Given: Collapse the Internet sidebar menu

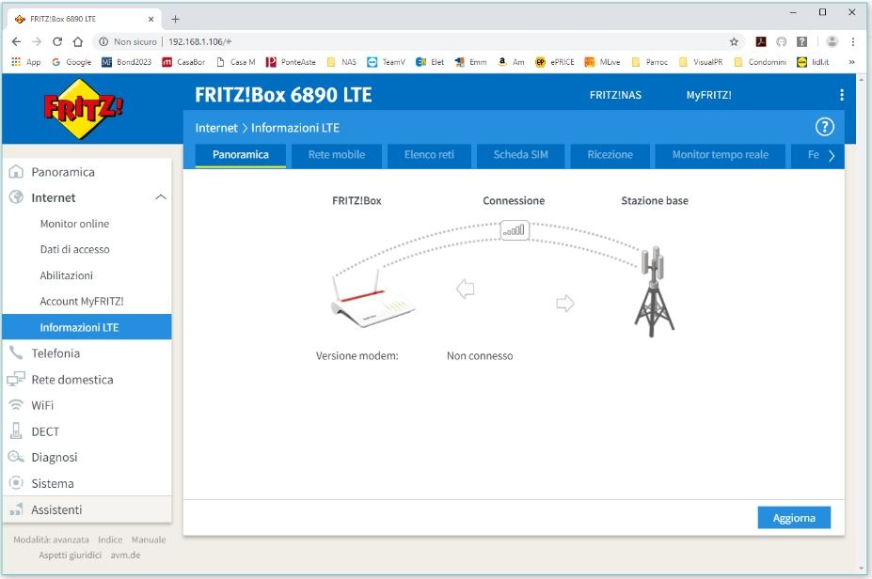Looking at the screenshot, I should [160, 197].
